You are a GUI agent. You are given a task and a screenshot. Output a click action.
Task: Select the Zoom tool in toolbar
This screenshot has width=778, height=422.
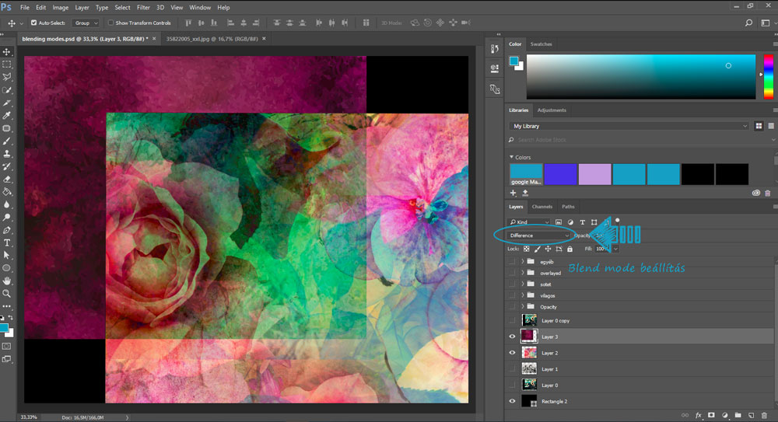(x=7, y=294)
